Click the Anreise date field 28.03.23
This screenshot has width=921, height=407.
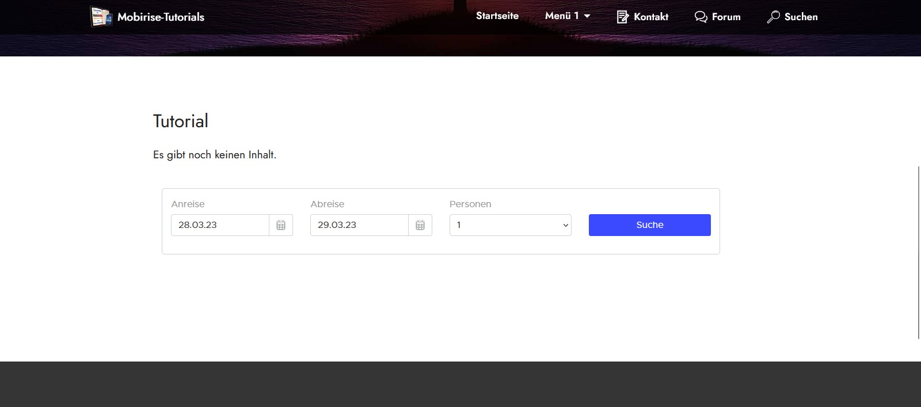pos(220,225)
